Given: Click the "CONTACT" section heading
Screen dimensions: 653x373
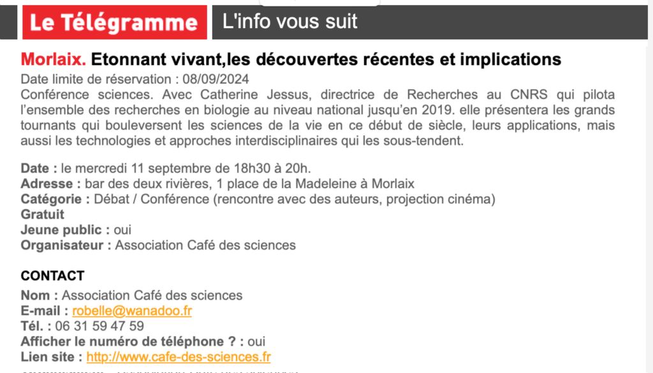Looking at the screenshot, I should pyautogui.click(x=52, y=275).
